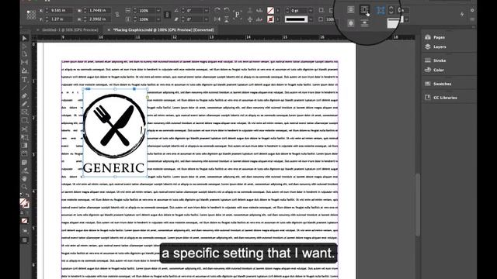This screenshot has width=497, height=279.
Task: Enable wrap around object shape
Action: point(351,23)
